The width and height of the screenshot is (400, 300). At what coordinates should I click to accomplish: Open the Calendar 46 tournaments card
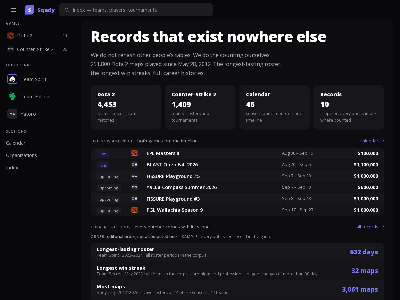click(x=274, y=107)
